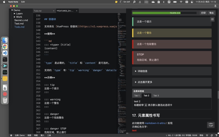
Task: Click the 导出 export button
Action: (211, 13)
